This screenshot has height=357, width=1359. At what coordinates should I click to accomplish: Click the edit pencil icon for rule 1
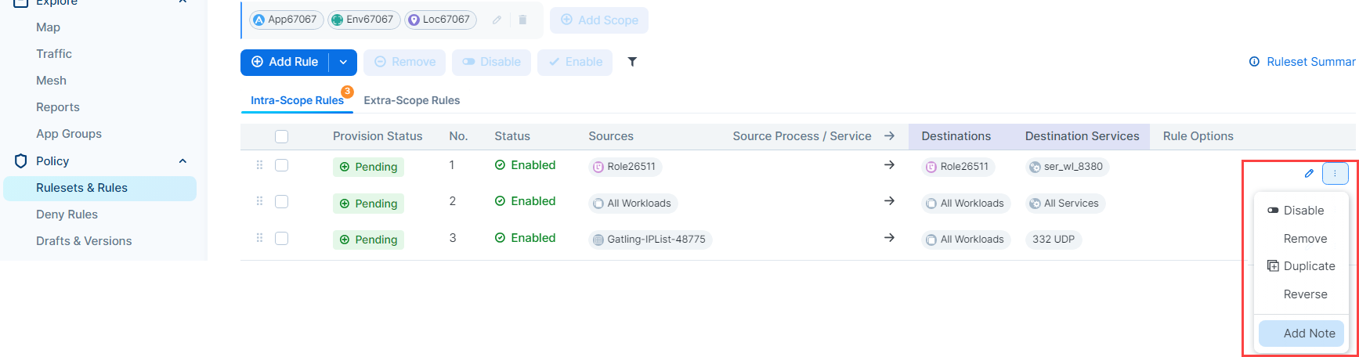(1309, 174)
